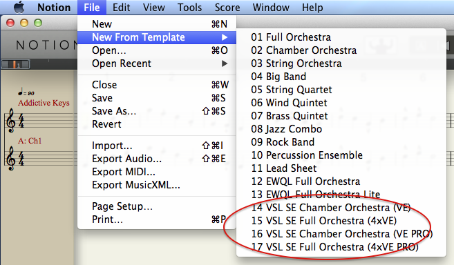Select the Addictive Keys instrument label
454x265 pixels.
44,103
